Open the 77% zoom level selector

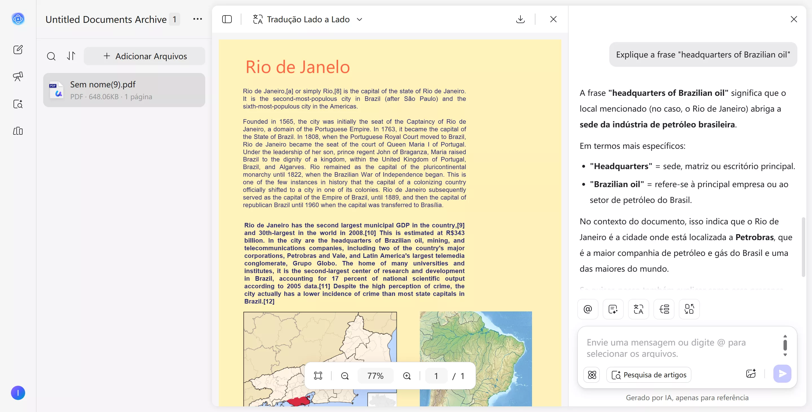(x=375, y=375)
